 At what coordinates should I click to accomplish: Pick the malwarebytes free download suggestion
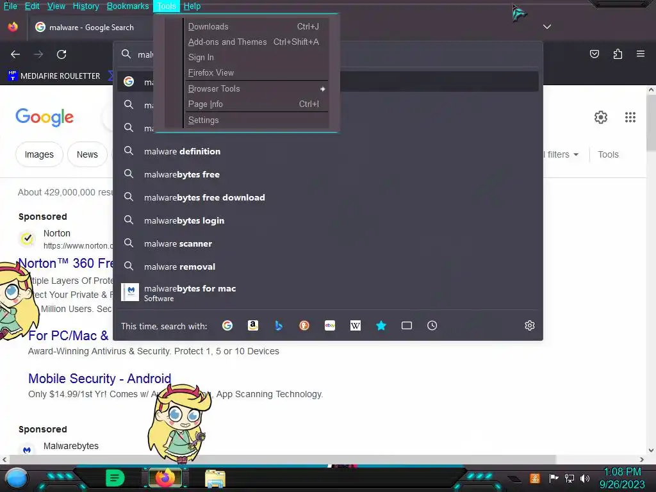click(x=327, y=197)
